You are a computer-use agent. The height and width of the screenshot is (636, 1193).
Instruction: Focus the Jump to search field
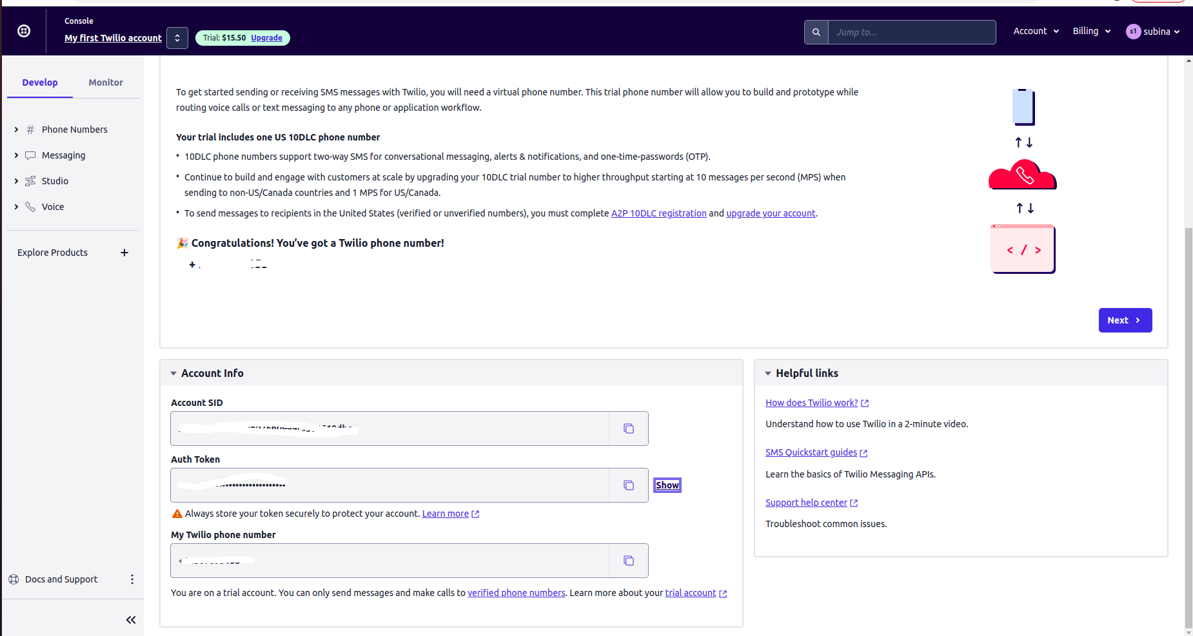click(x=911, y=32)
